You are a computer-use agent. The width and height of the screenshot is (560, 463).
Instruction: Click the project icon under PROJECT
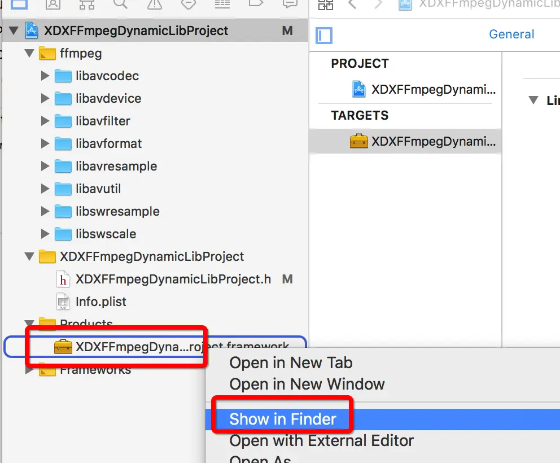click(359, 89)
